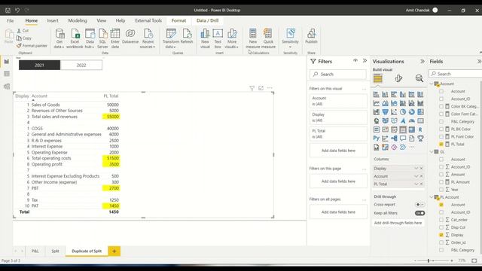Click the visual's filter icon
This screenshot has height=271, width=482.
(x=252, y=88)
